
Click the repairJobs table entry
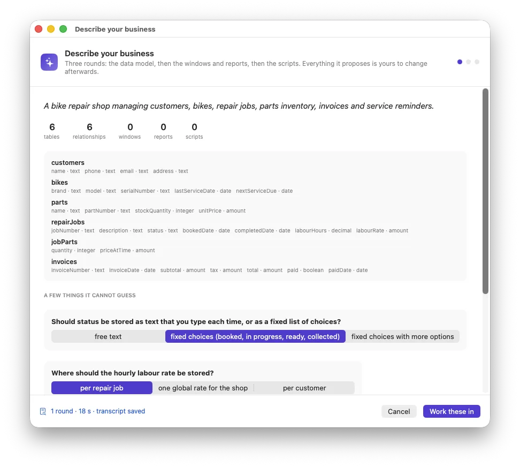[x=68, y=222]
